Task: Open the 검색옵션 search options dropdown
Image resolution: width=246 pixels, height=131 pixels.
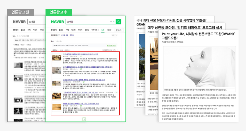Action: click(119, 30)
